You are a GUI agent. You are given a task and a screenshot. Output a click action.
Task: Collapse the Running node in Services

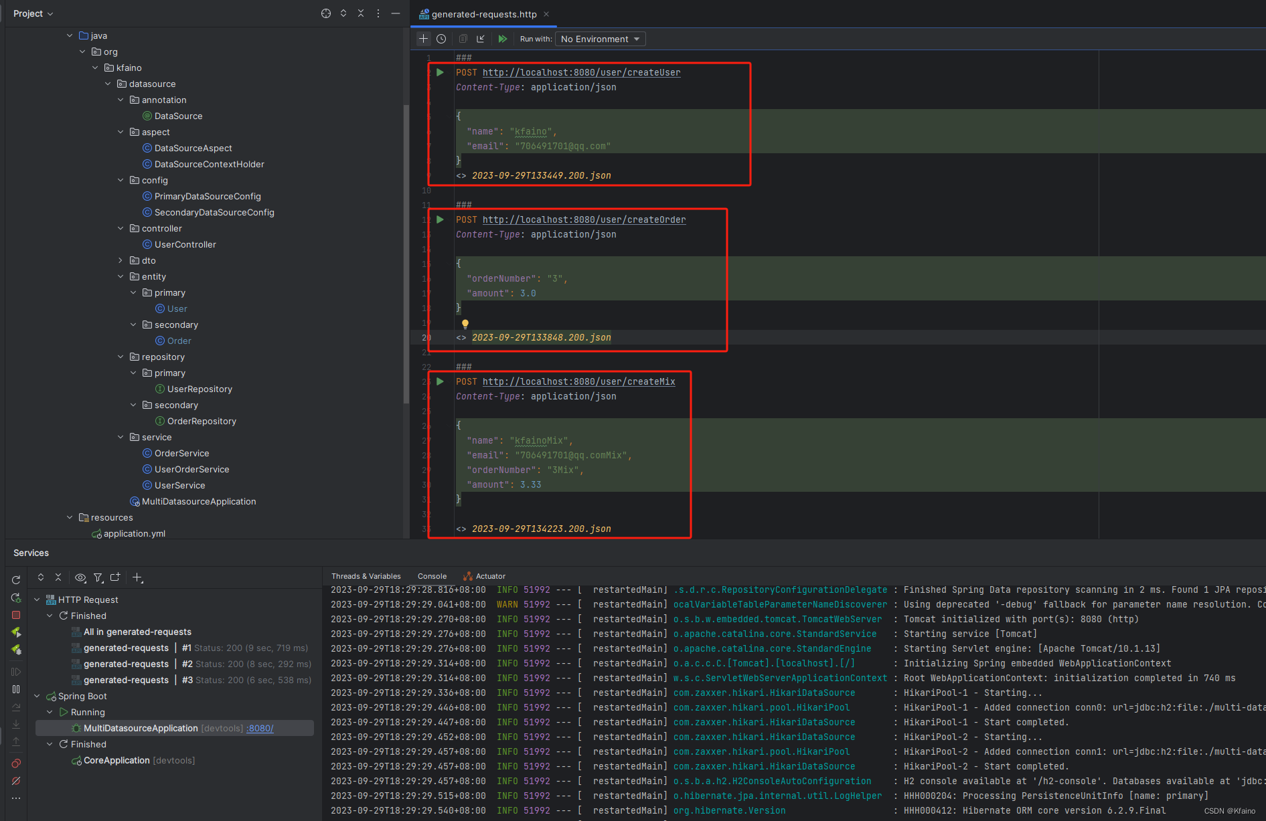click(x=50, y=712)
